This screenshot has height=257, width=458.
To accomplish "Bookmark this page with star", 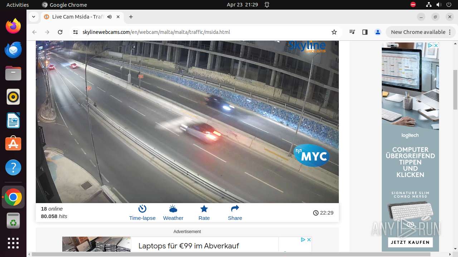I will pos(334,32).
